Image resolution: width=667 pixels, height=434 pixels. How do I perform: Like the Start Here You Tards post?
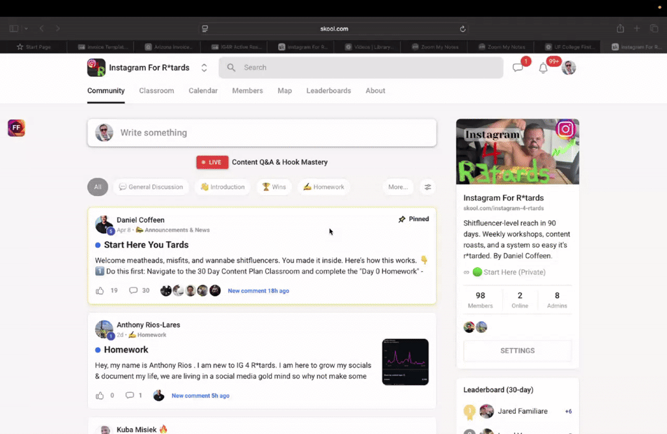coord(100,291)
